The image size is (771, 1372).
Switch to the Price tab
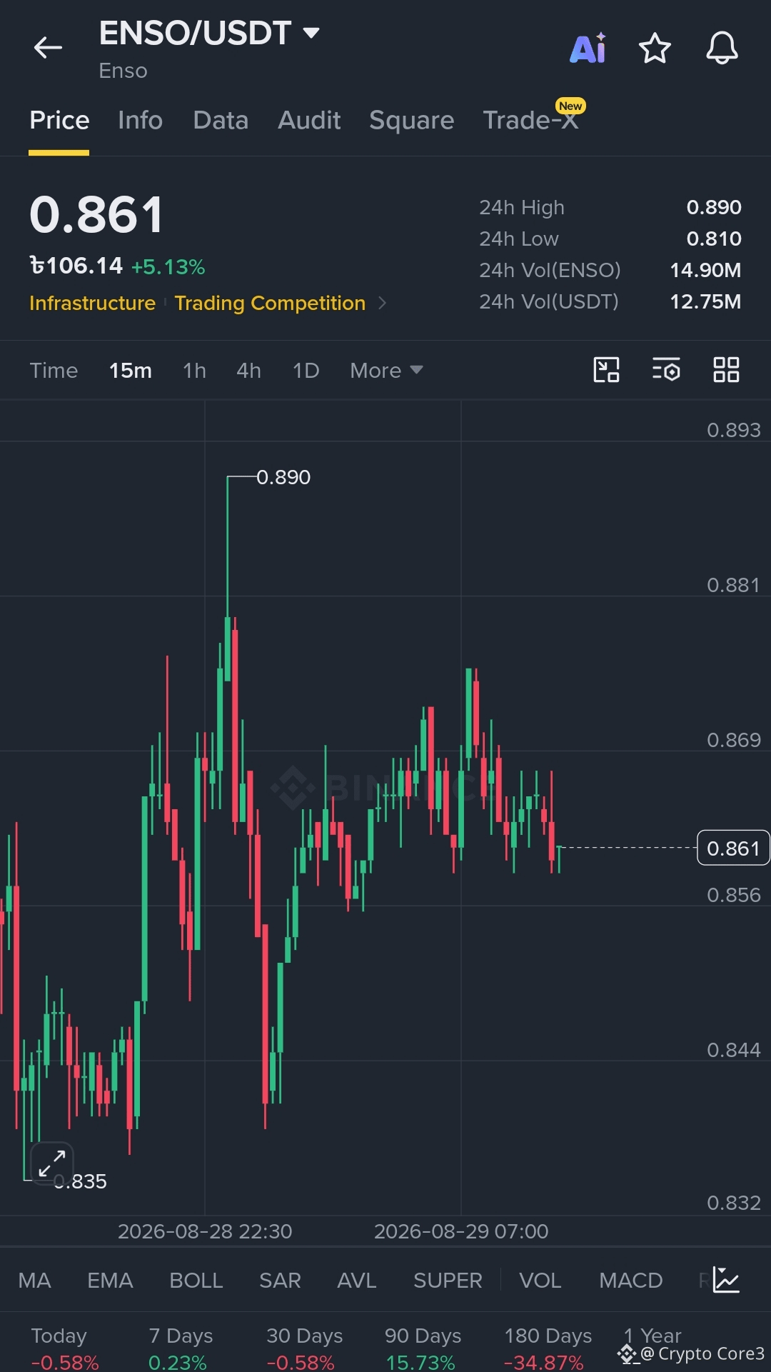pyautogui.click(x=59, y=120)
